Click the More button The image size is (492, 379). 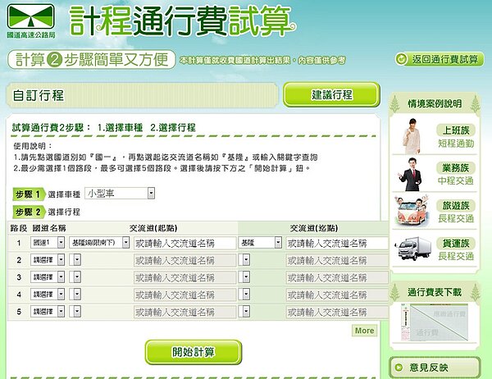[364, 331]
